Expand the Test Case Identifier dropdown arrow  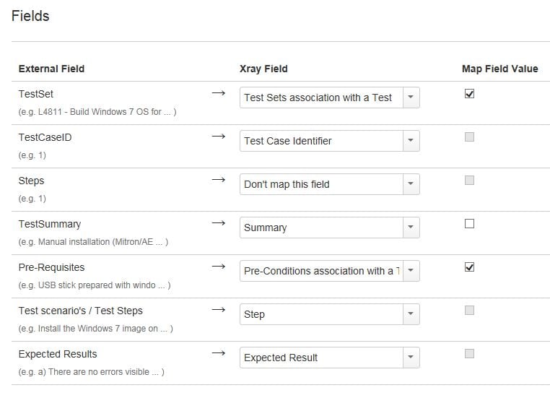pyautogui.click(x=411, y=141)
